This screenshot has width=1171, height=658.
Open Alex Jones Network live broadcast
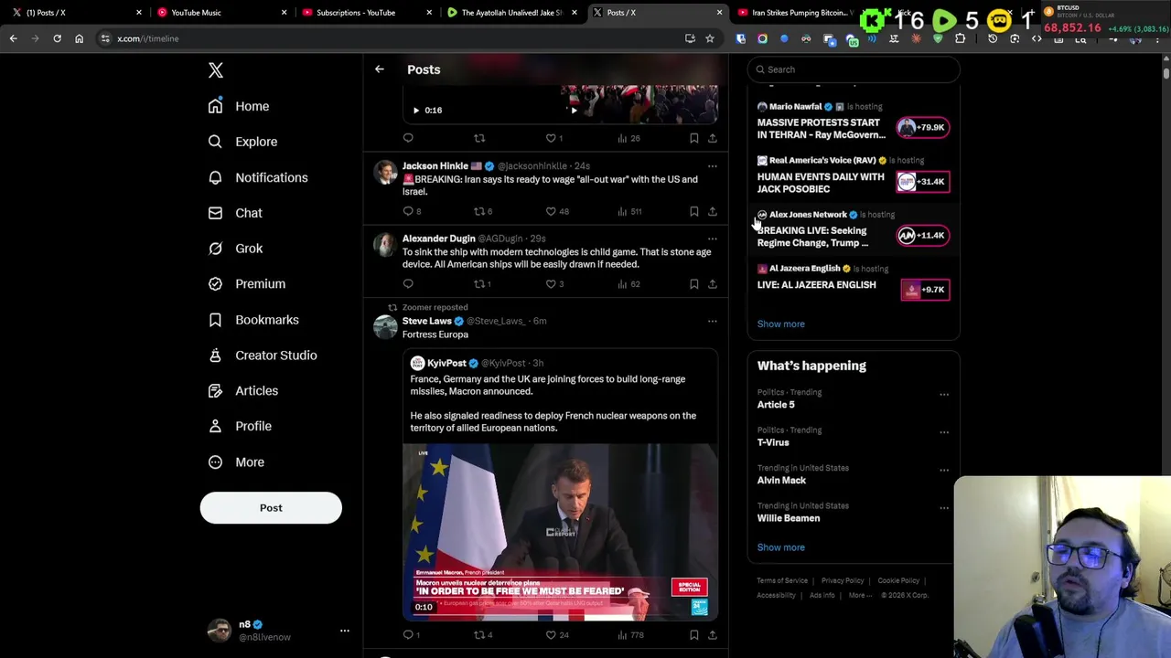tap(854, 231)
